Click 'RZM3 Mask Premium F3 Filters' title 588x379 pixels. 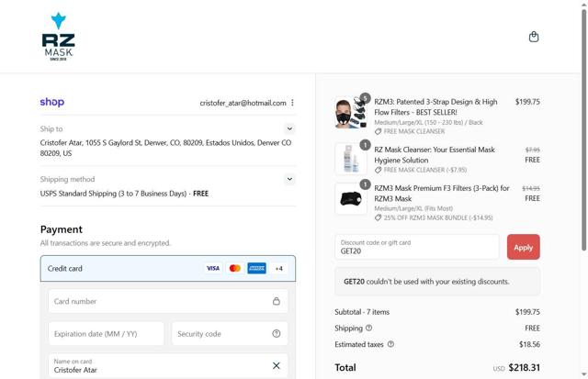click(x=442, y=194)
